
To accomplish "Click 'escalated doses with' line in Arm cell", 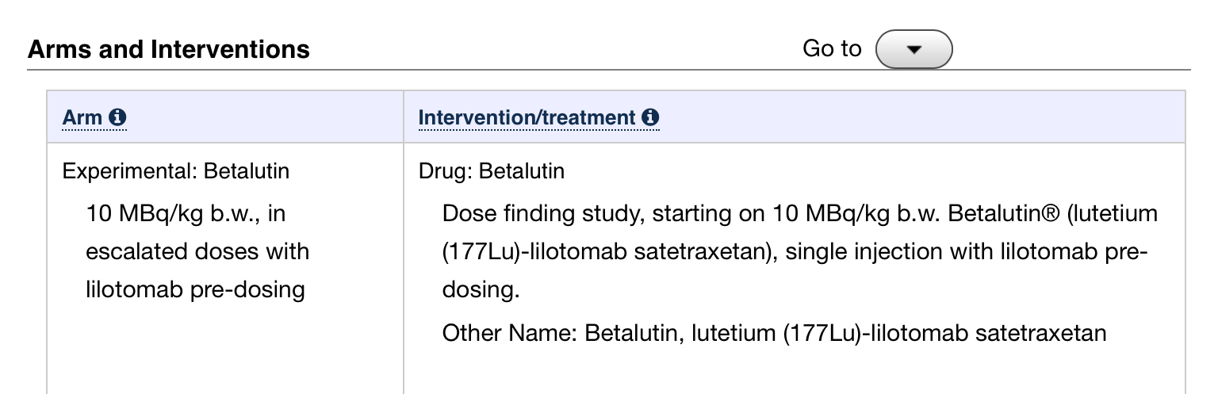I will 197,251.
